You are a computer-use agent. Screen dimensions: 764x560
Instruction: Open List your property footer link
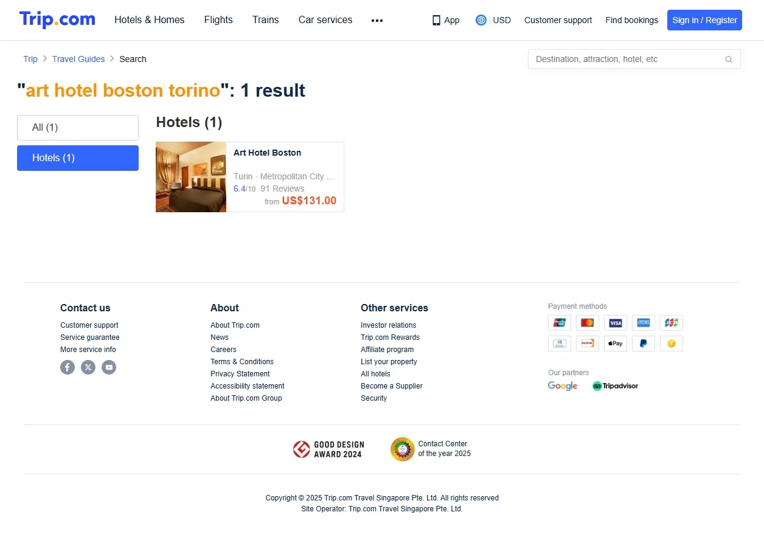tap(389, 362)
